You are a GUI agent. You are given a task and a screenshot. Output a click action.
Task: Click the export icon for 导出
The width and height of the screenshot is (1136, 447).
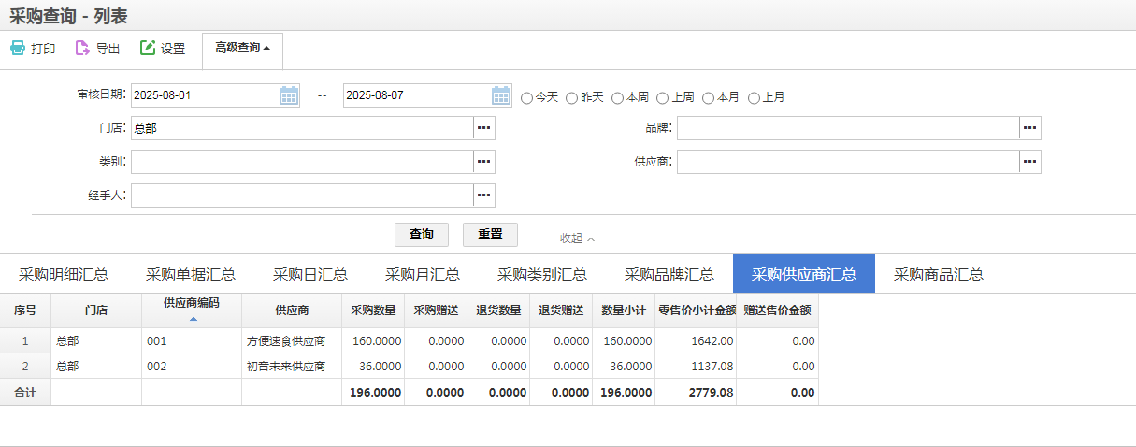point(82,49)
